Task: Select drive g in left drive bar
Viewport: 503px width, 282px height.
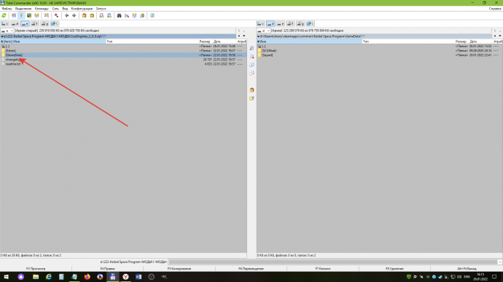Action: click(x=44, y=24)
